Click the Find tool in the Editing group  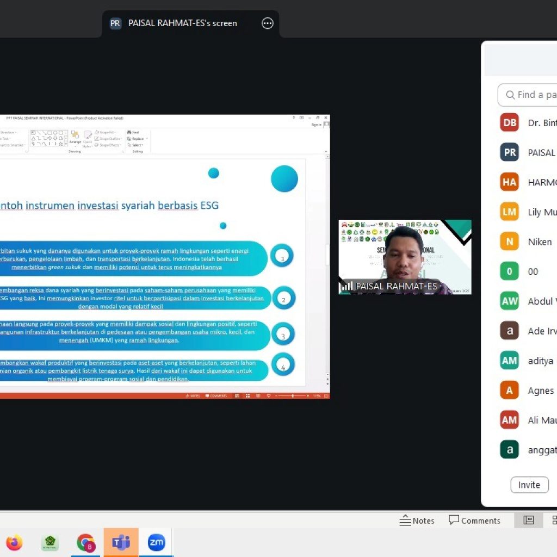(133, 132)
